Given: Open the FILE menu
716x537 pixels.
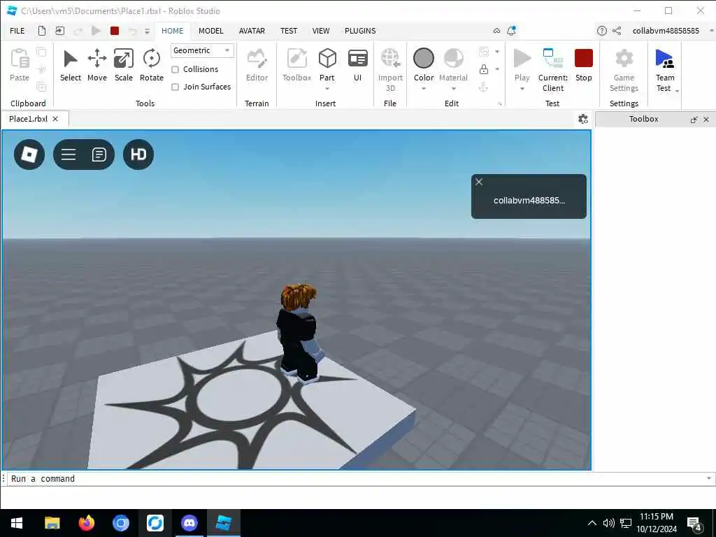Looking at the screenshot, I should [x=17, y=31].
